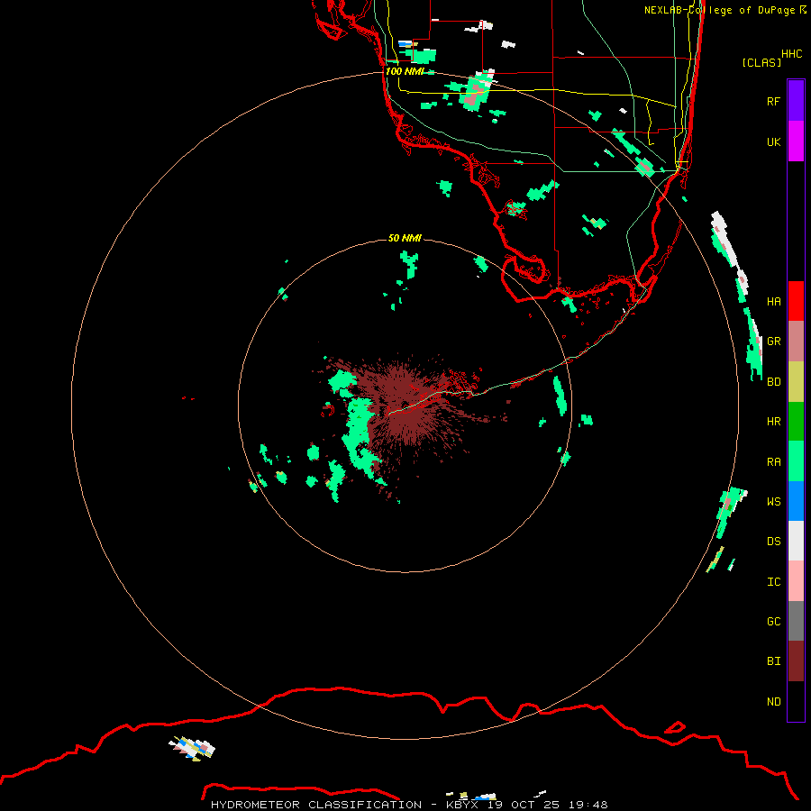This screenshot has height=811, width=811.
Task: Click the white DS swatch in legend
Action: 796,541
